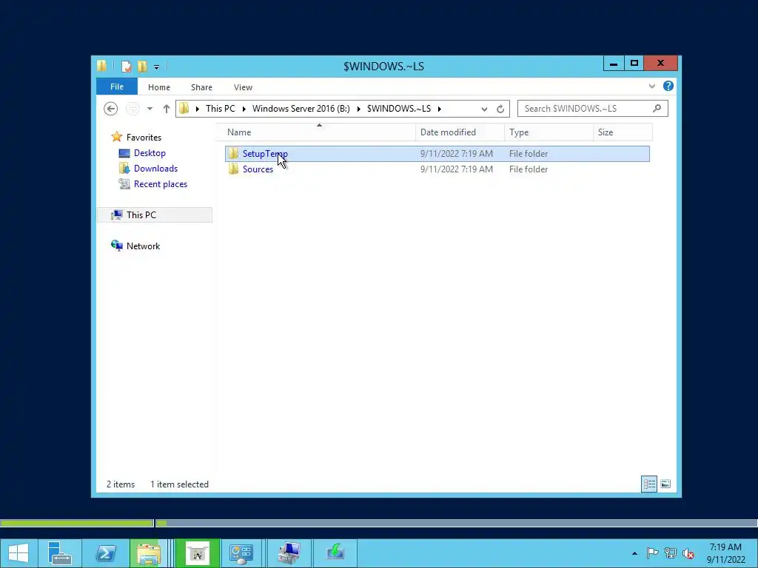
Task: Minimize the $WINDOWS.~LS window
Action: point(614,64)
